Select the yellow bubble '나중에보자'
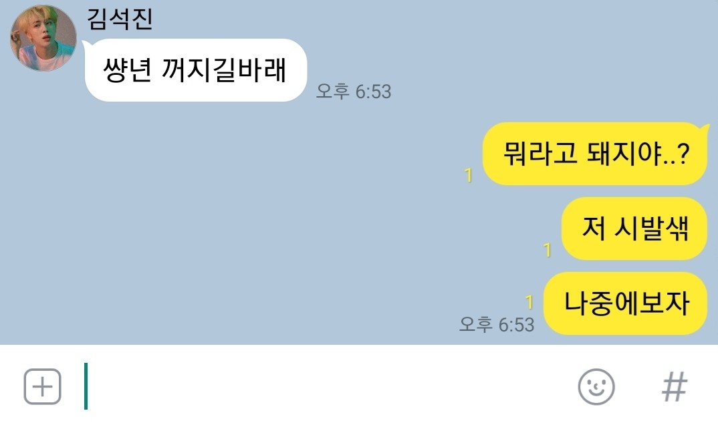This screenshot has width=718, height=429. tap(626, 303)
